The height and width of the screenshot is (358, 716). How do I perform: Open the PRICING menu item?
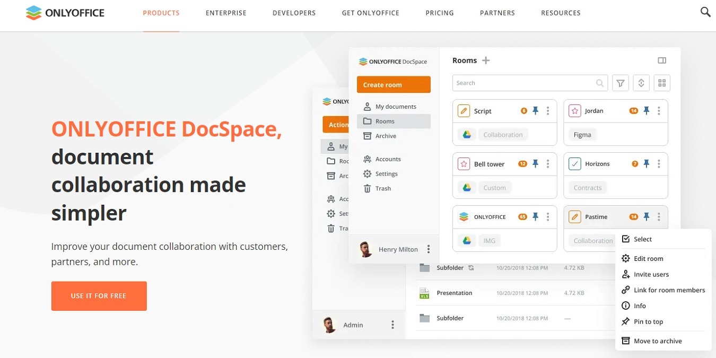coord(439,13)
